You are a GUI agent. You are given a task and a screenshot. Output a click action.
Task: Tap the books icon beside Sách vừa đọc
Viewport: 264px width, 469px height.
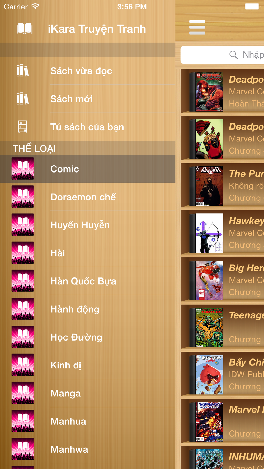22,71
